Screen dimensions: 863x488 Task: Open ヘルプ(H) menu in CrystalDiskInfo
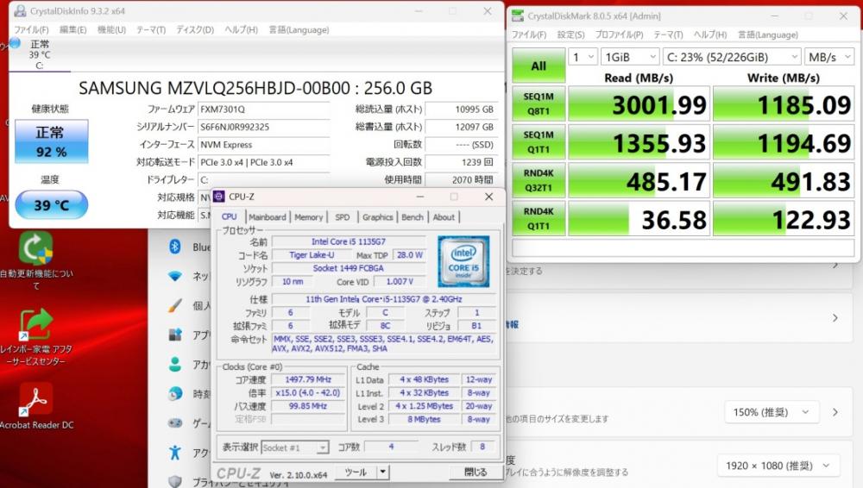[x=241, y=29]
